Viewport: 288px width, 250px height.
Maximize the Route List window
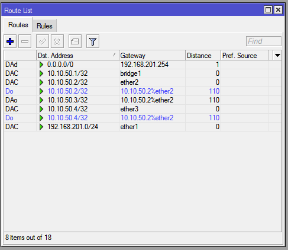click(268, 10)
